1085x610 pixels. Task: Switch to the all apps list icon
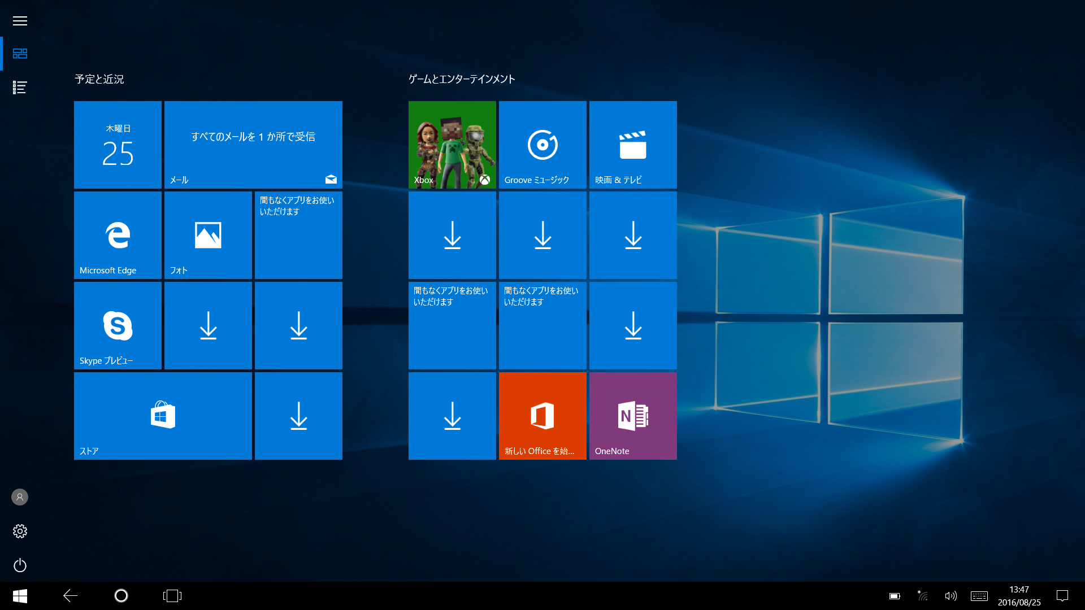pos(20,88)
